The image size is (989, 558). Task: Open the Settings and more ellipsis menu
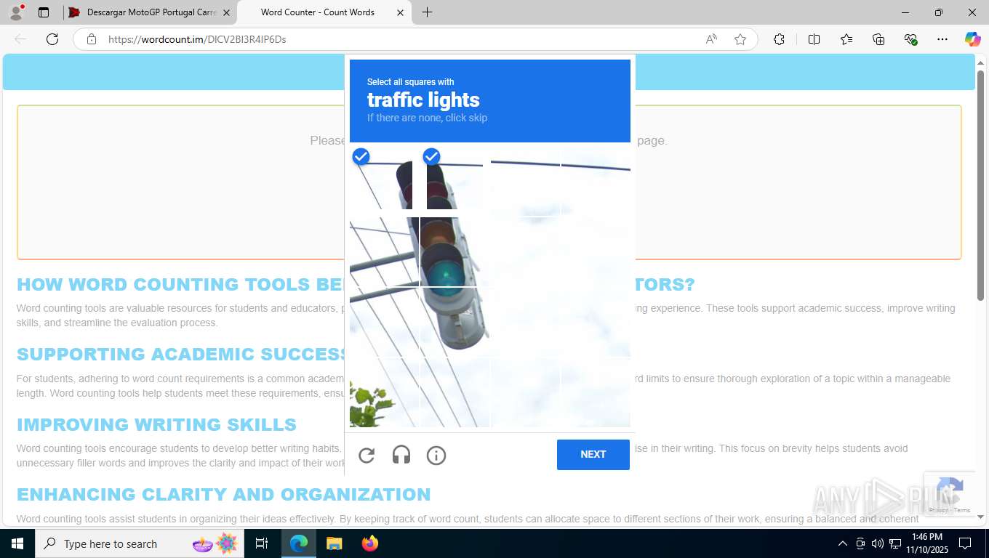[x=942, y=39]
